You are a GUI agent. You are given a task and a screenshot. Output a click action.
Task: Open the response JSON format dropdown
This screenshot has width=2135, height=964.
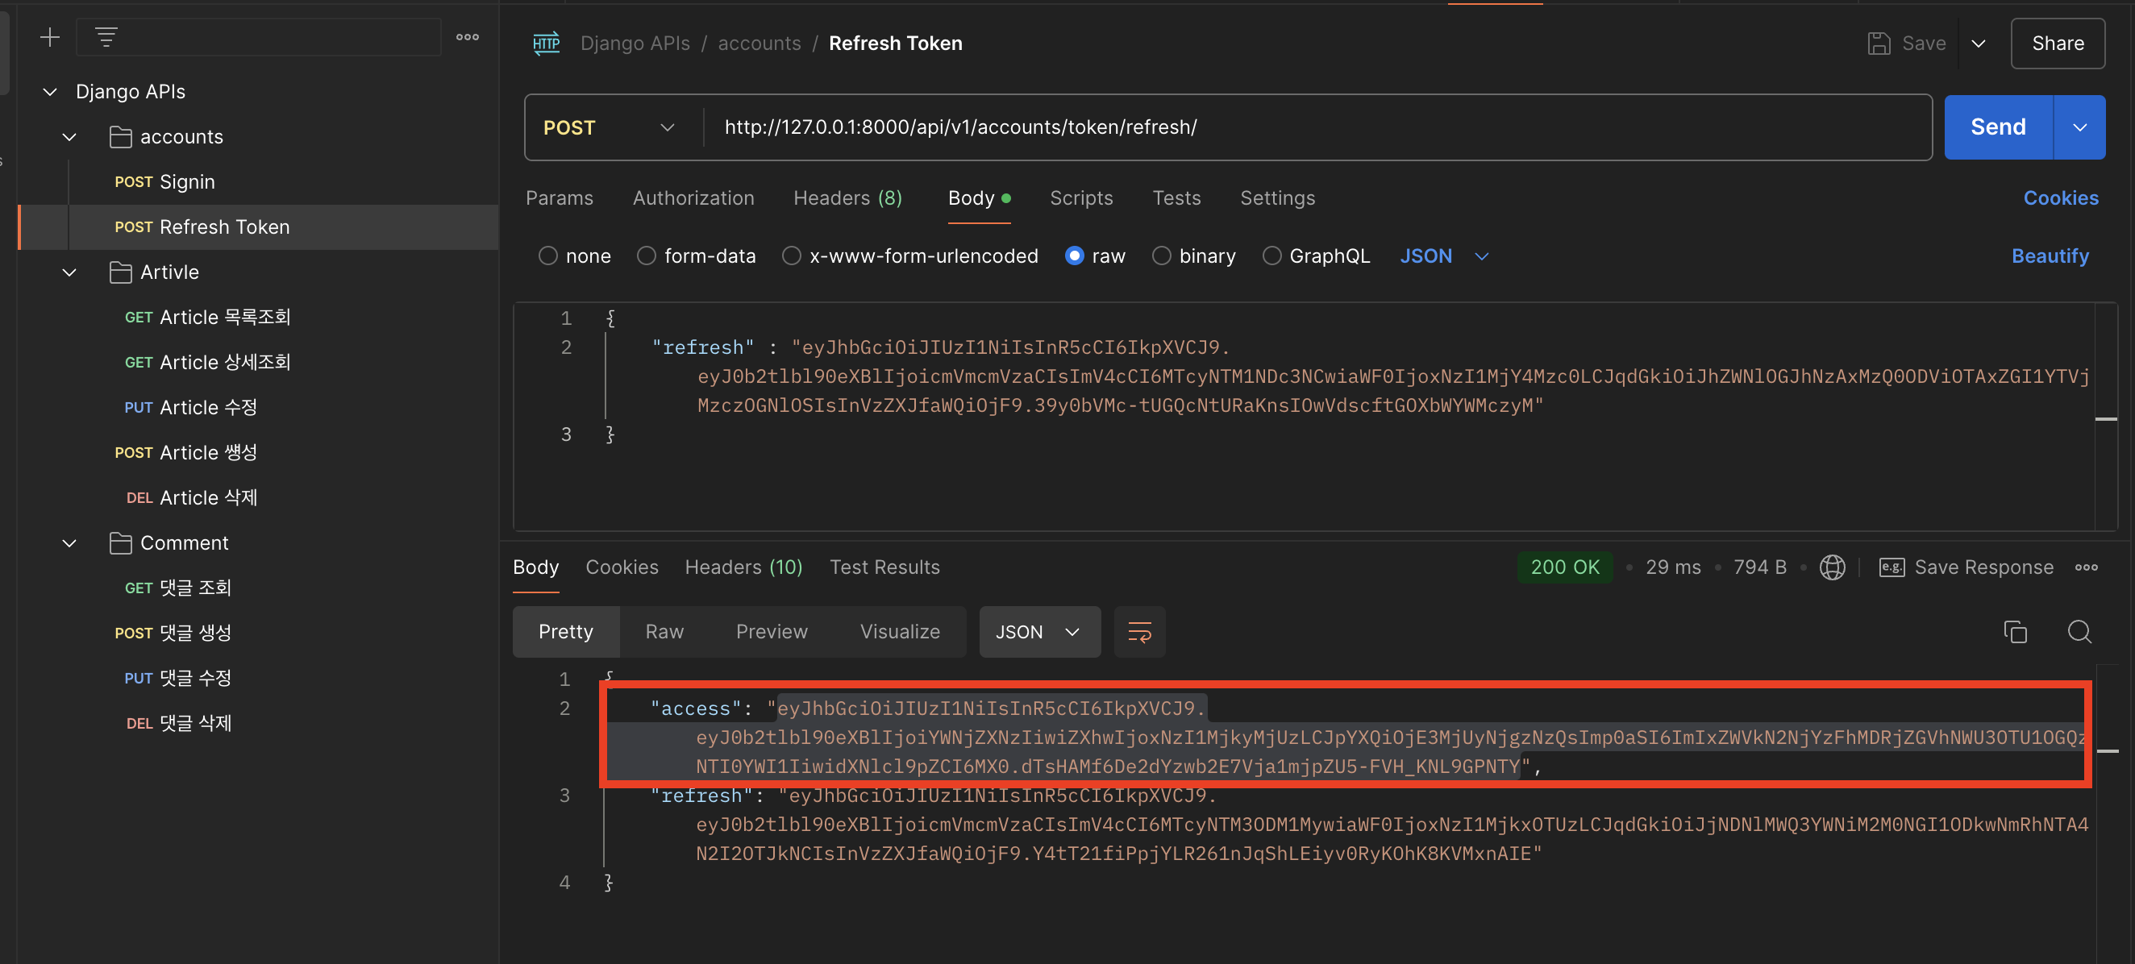click(x=1039, y=632)
